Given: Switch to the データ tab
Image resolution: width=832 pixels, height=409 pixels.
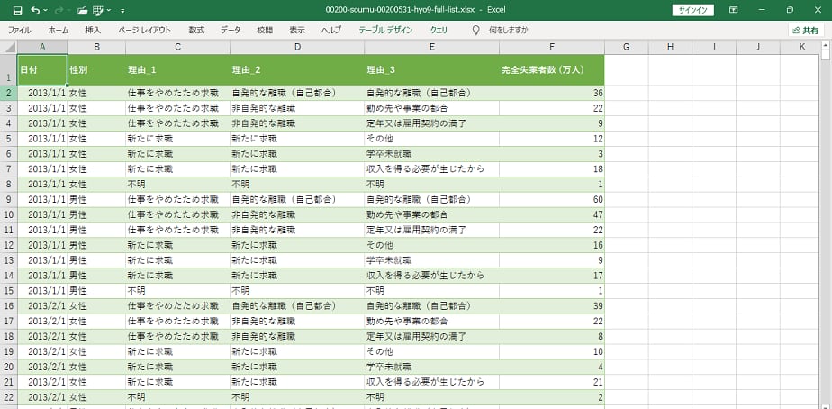Looking at the screenshot, I should 231,31.
